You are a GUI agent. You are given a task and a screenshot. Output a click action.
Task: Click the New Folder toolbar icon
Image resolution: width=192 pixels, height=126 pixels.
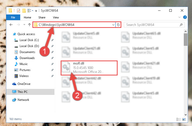click(x=24, y=11)
